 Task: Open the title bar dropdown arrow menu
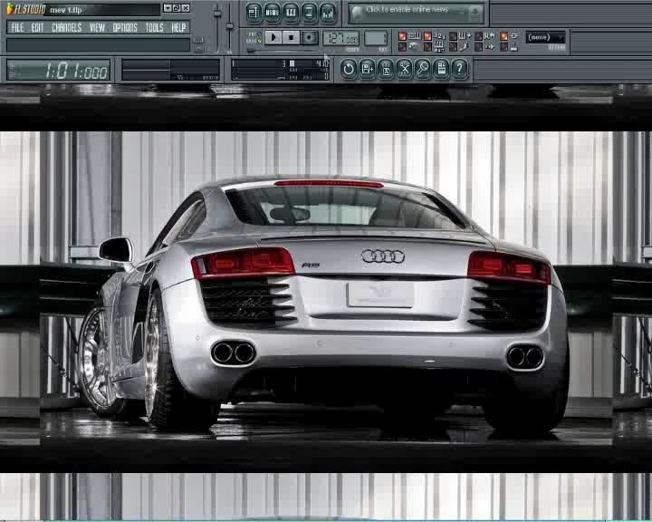tap(168, 8)
